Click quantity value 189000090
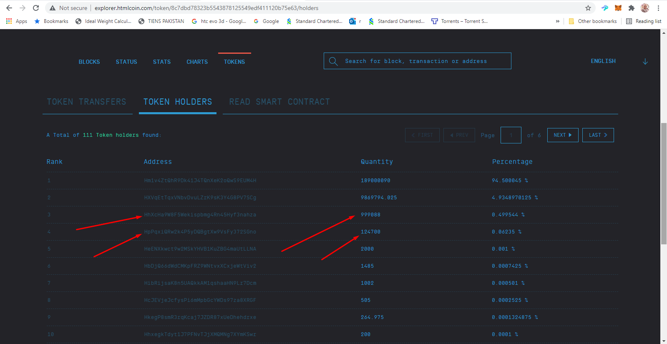Screen dimensions: 667x344 point(375,181)
